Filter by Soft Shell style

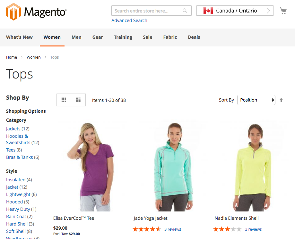16,231
